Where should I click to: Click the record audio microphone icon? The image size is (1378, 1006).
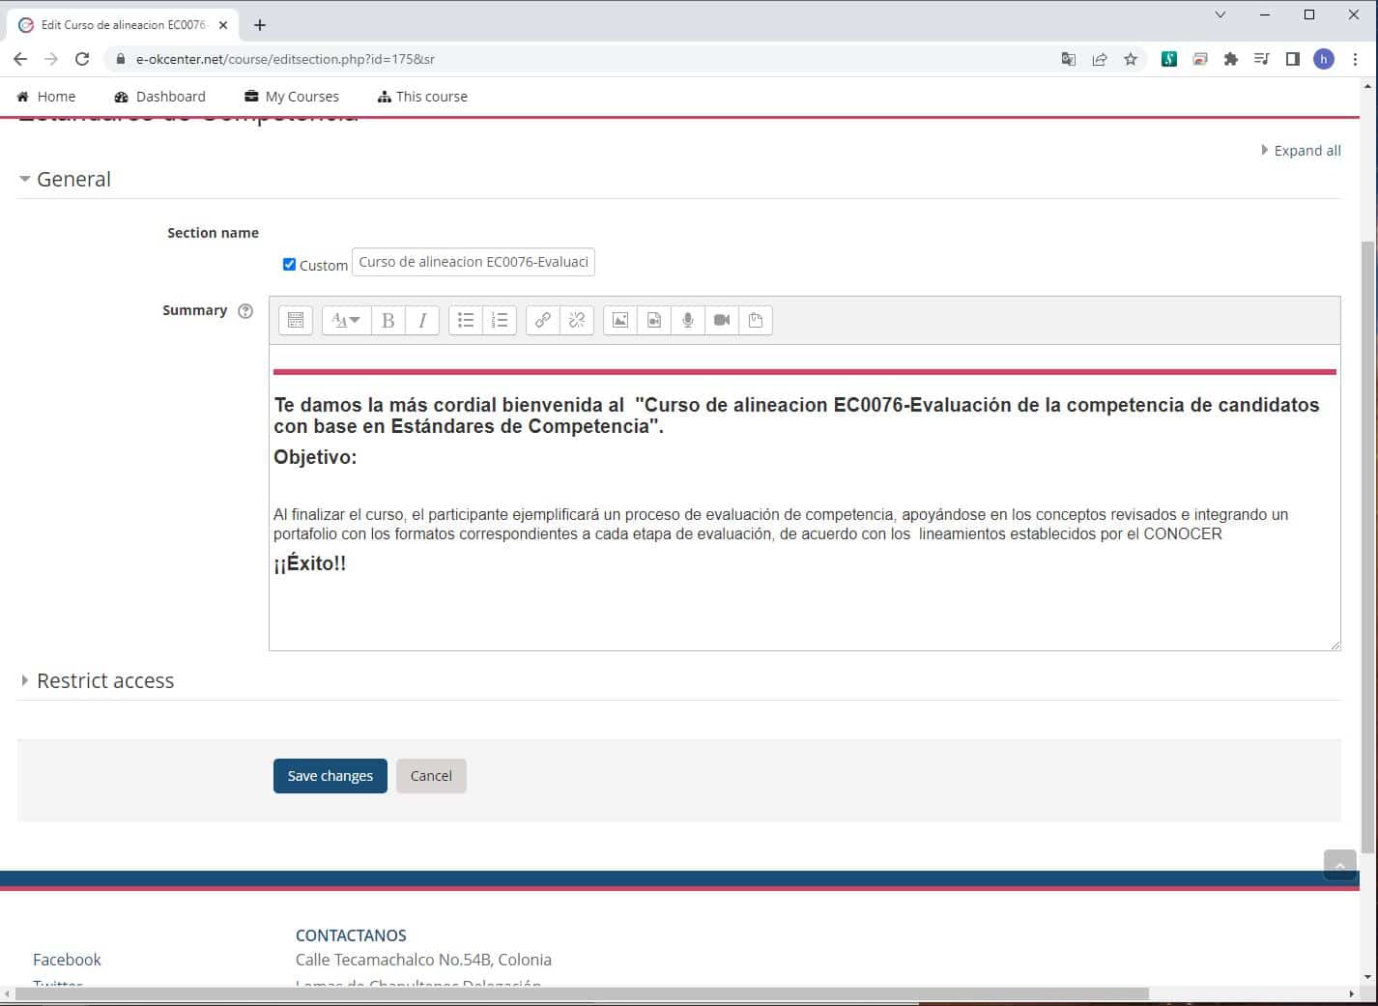pos(688,320)
